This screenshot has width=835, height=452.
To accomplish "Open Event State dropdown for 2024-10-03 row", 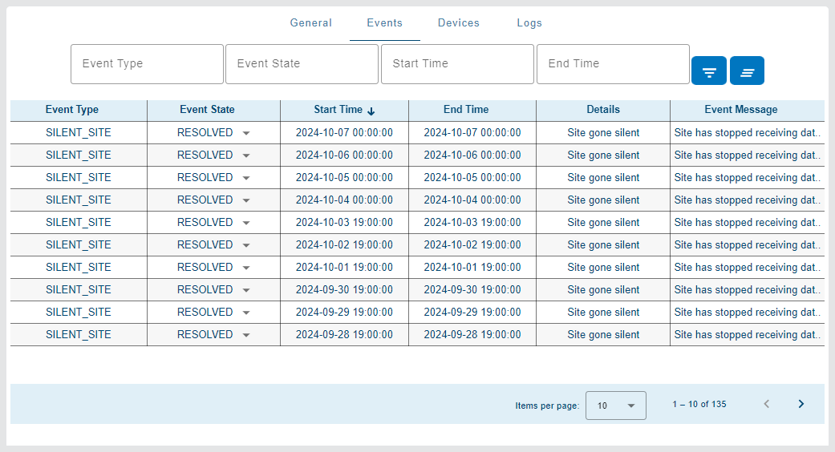I will pos(246,223).
